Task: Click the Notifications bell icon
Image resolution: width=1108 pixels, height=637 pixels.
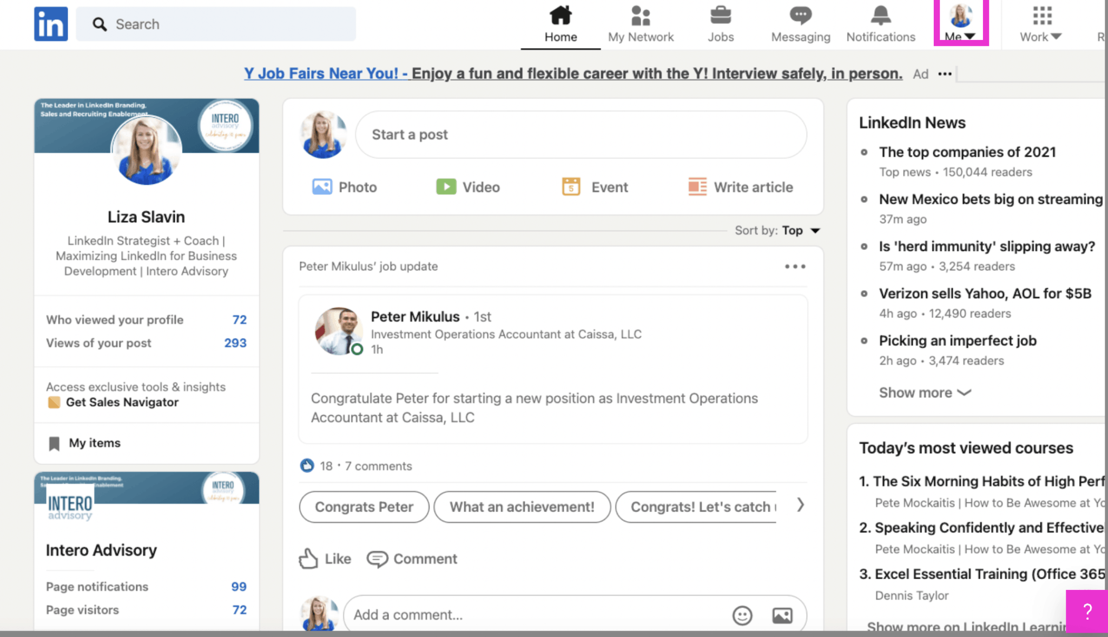Action: point(880,15)
